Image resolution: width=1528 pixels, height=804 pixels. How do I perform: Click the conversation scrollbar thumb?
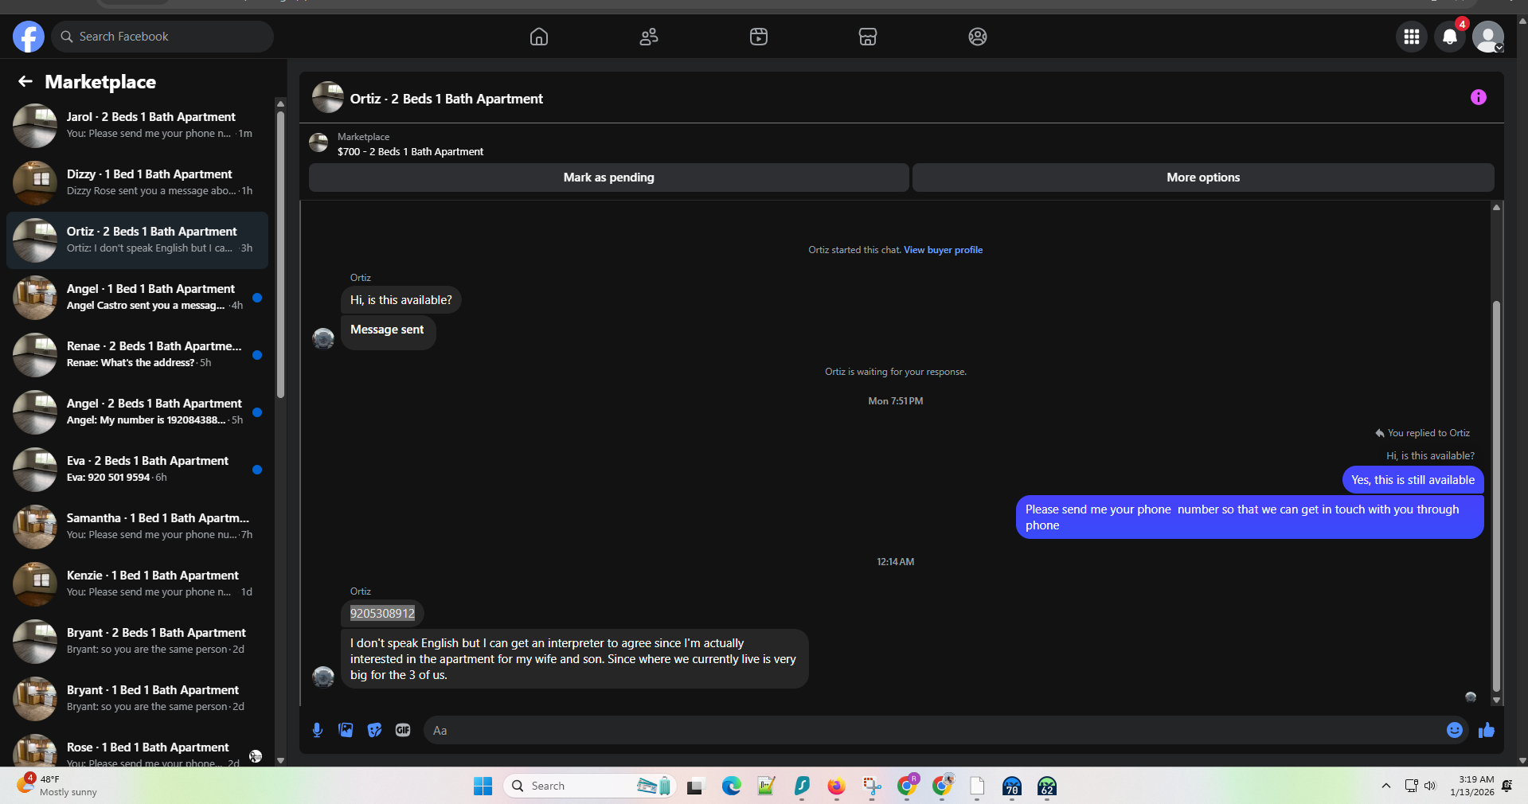1496,497
